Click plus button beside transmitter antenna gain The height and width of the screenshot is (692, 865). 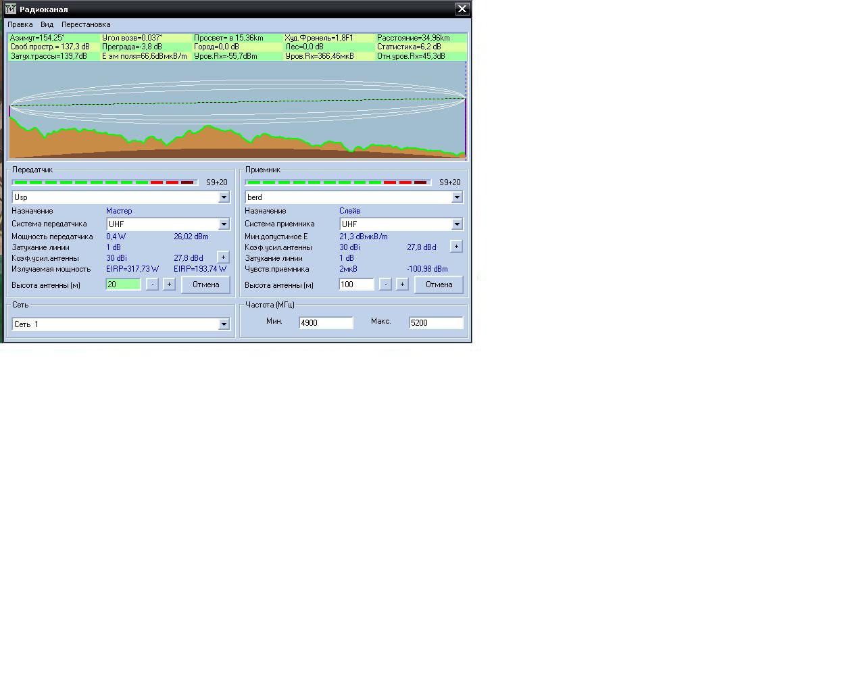223,257
